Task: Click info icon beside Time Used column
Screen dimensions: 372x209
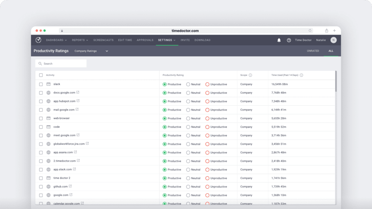Action: (302, 75)
